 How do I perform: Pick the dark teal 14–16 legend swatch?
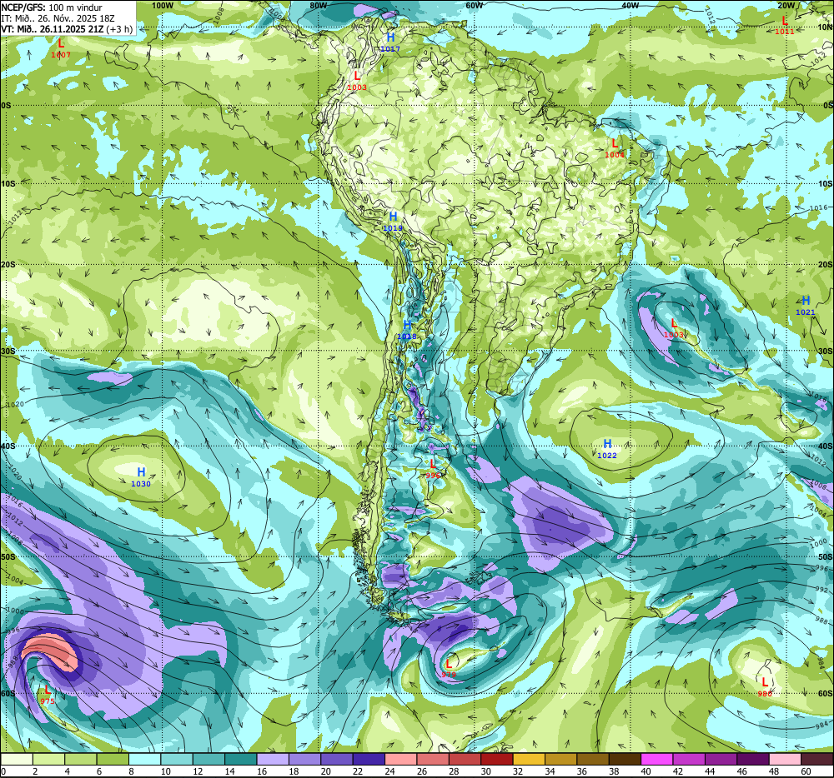click(241, 759)
